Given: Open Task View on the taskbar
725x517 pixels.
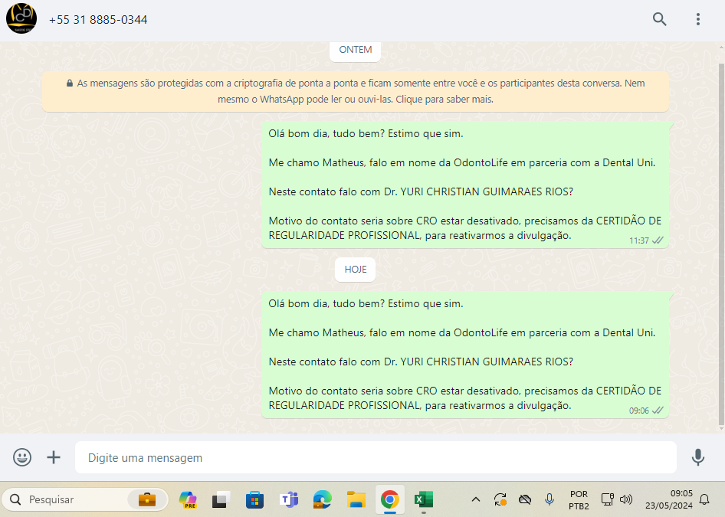Looking at the screenshot, I should point(221,499).
